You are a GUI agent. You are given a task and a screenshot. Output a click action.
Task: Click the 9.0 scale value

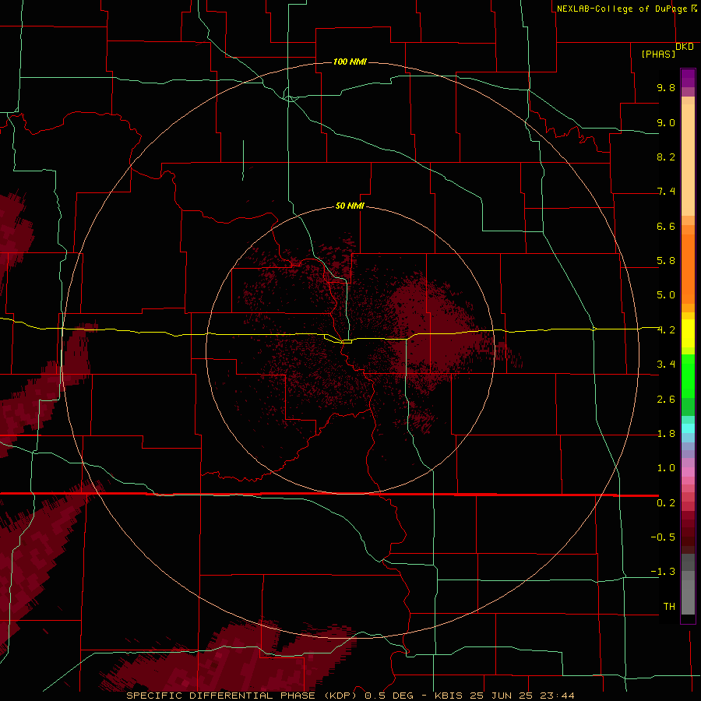[x=666, y=122]
